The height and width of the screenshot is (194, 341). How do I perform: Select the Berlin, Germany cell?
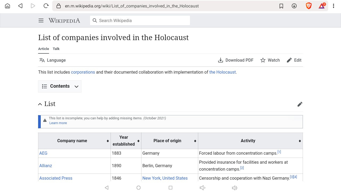170,166
